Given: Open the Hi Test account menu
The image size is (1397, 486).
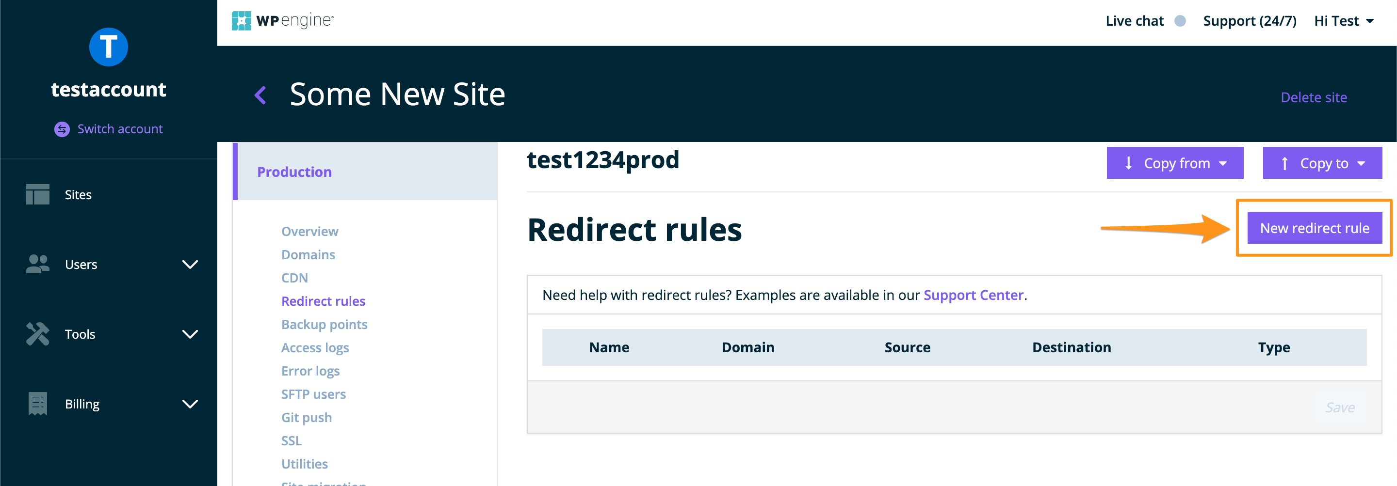Looking at the screenshot, I should click(x=1343, y=20).
